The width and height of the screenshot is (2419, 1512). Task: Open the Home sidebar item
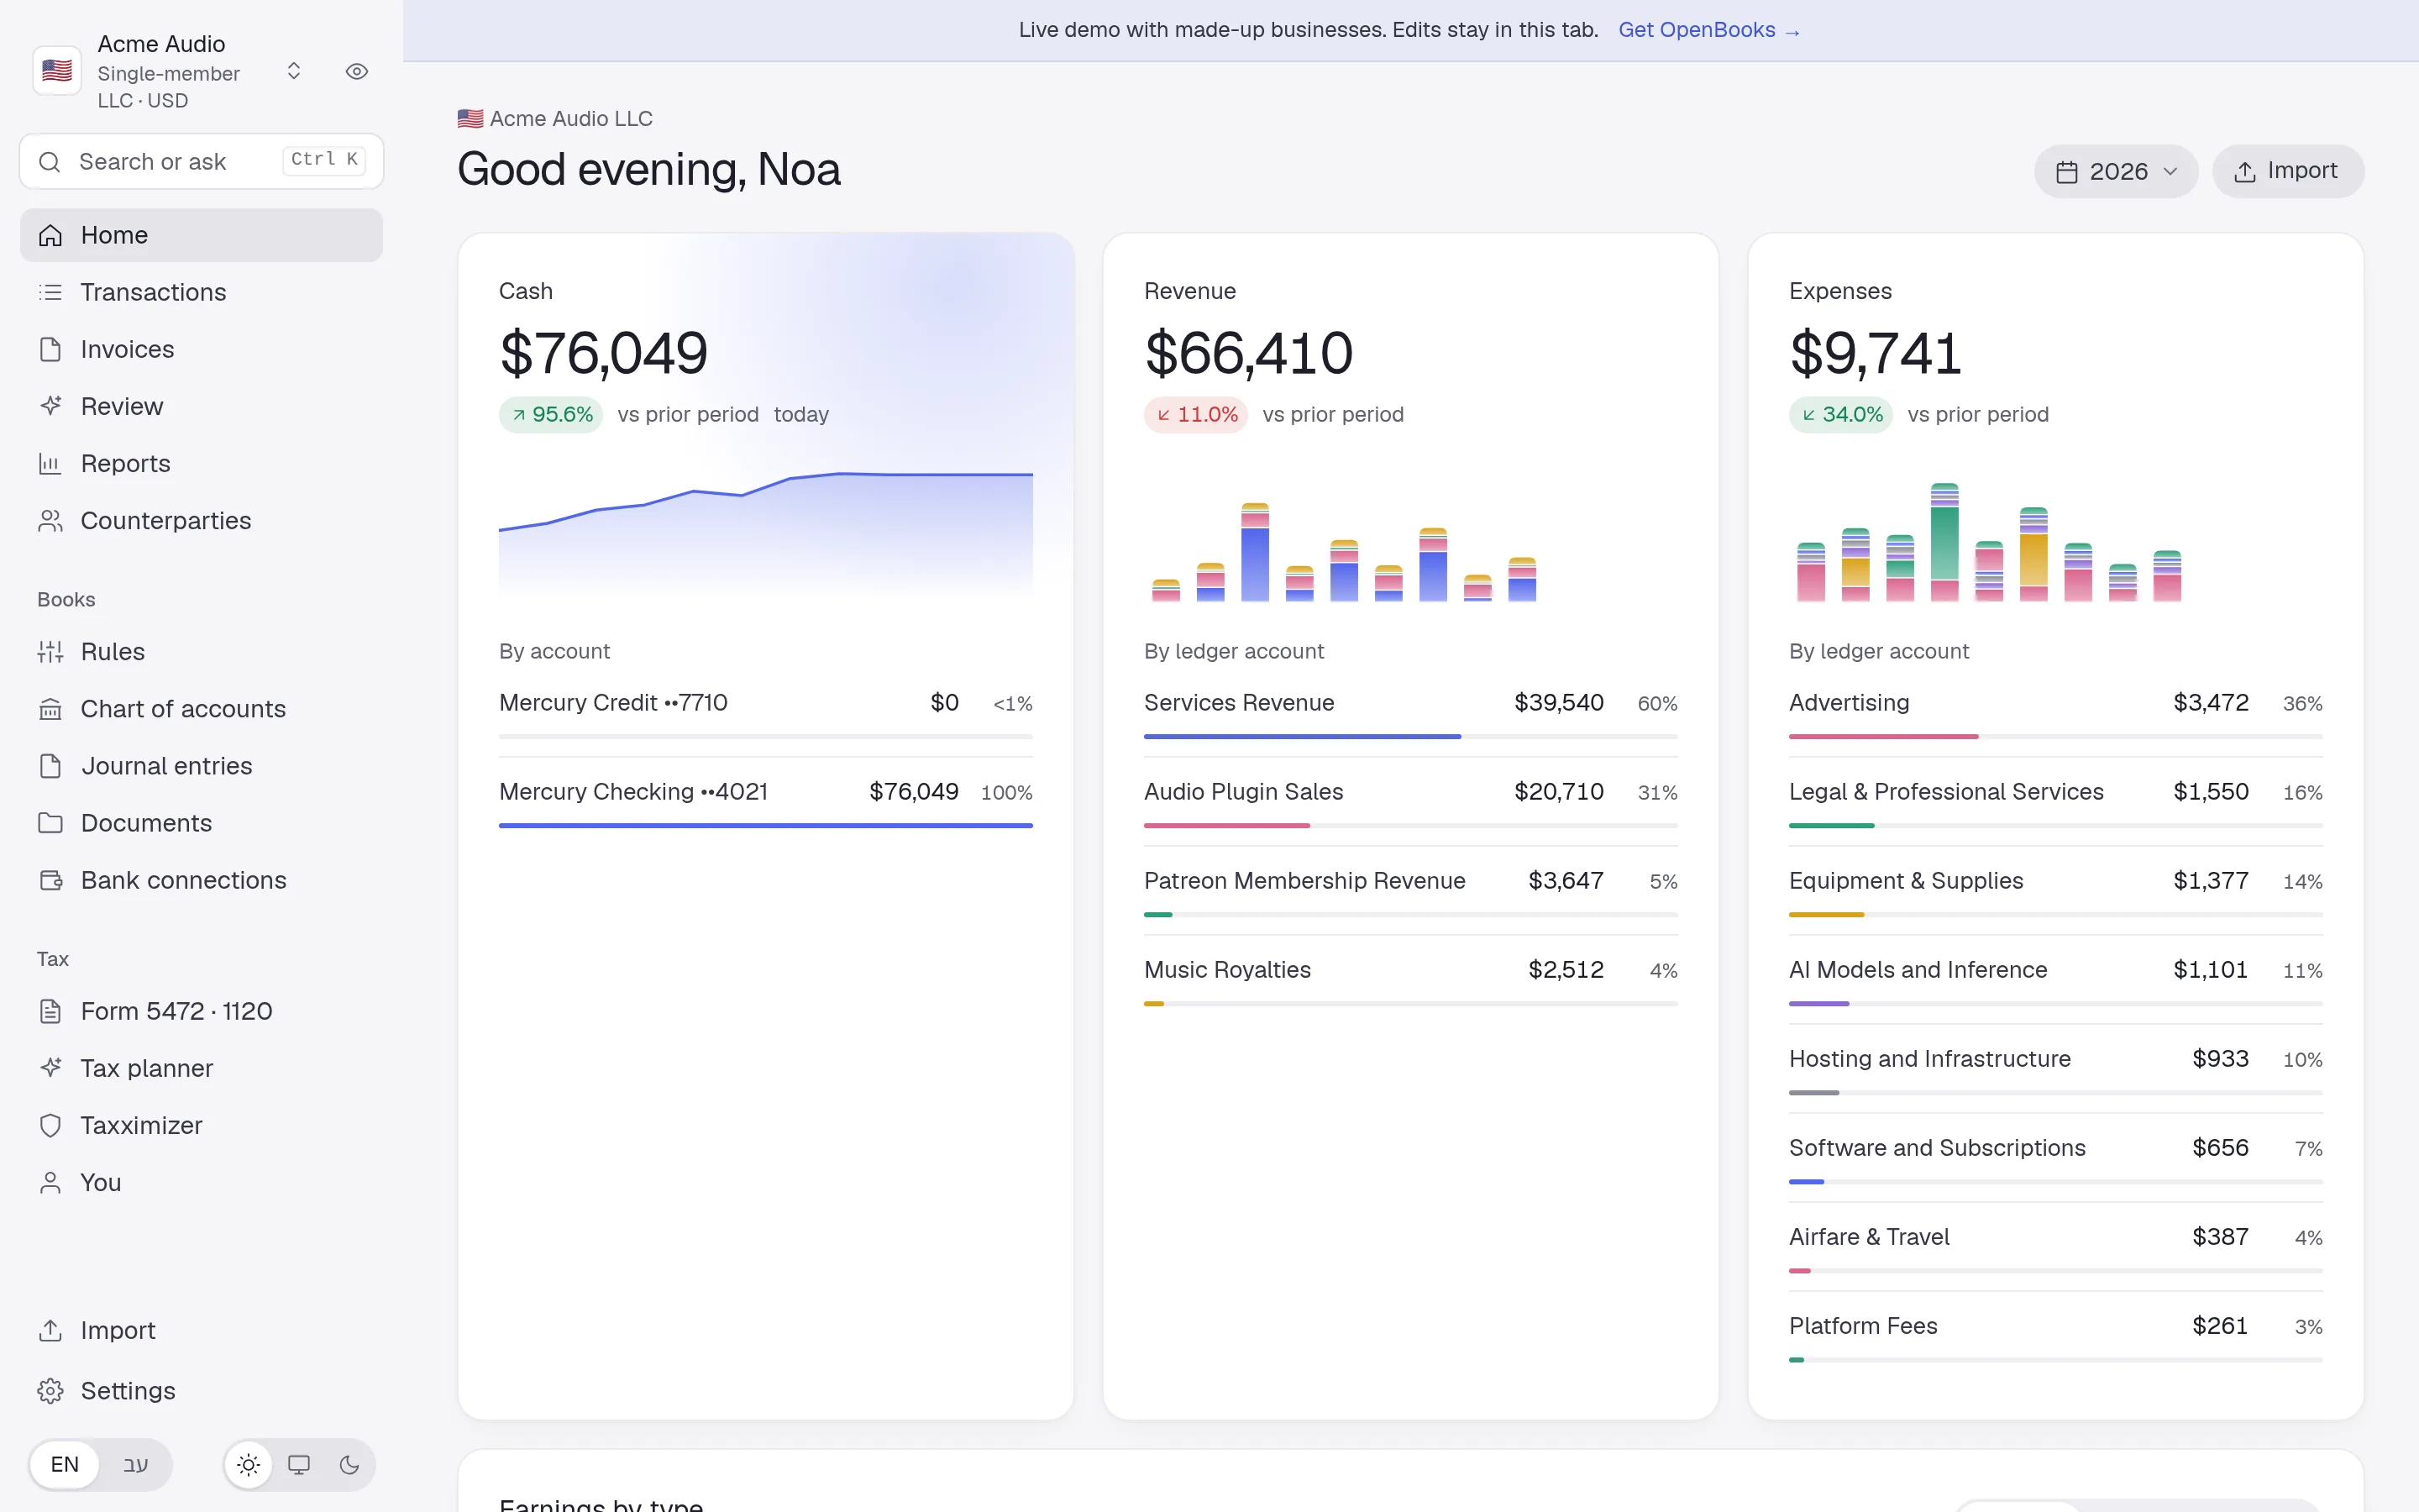pos(201,235)
